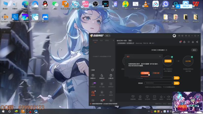203x114 pixels.
Task: Click the 多人连麦 tool icon
Action: click(102, 85)
